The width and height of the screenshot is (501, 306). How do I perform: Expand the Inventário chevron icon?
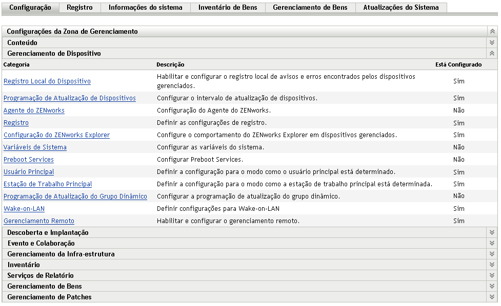coord(491,265)
